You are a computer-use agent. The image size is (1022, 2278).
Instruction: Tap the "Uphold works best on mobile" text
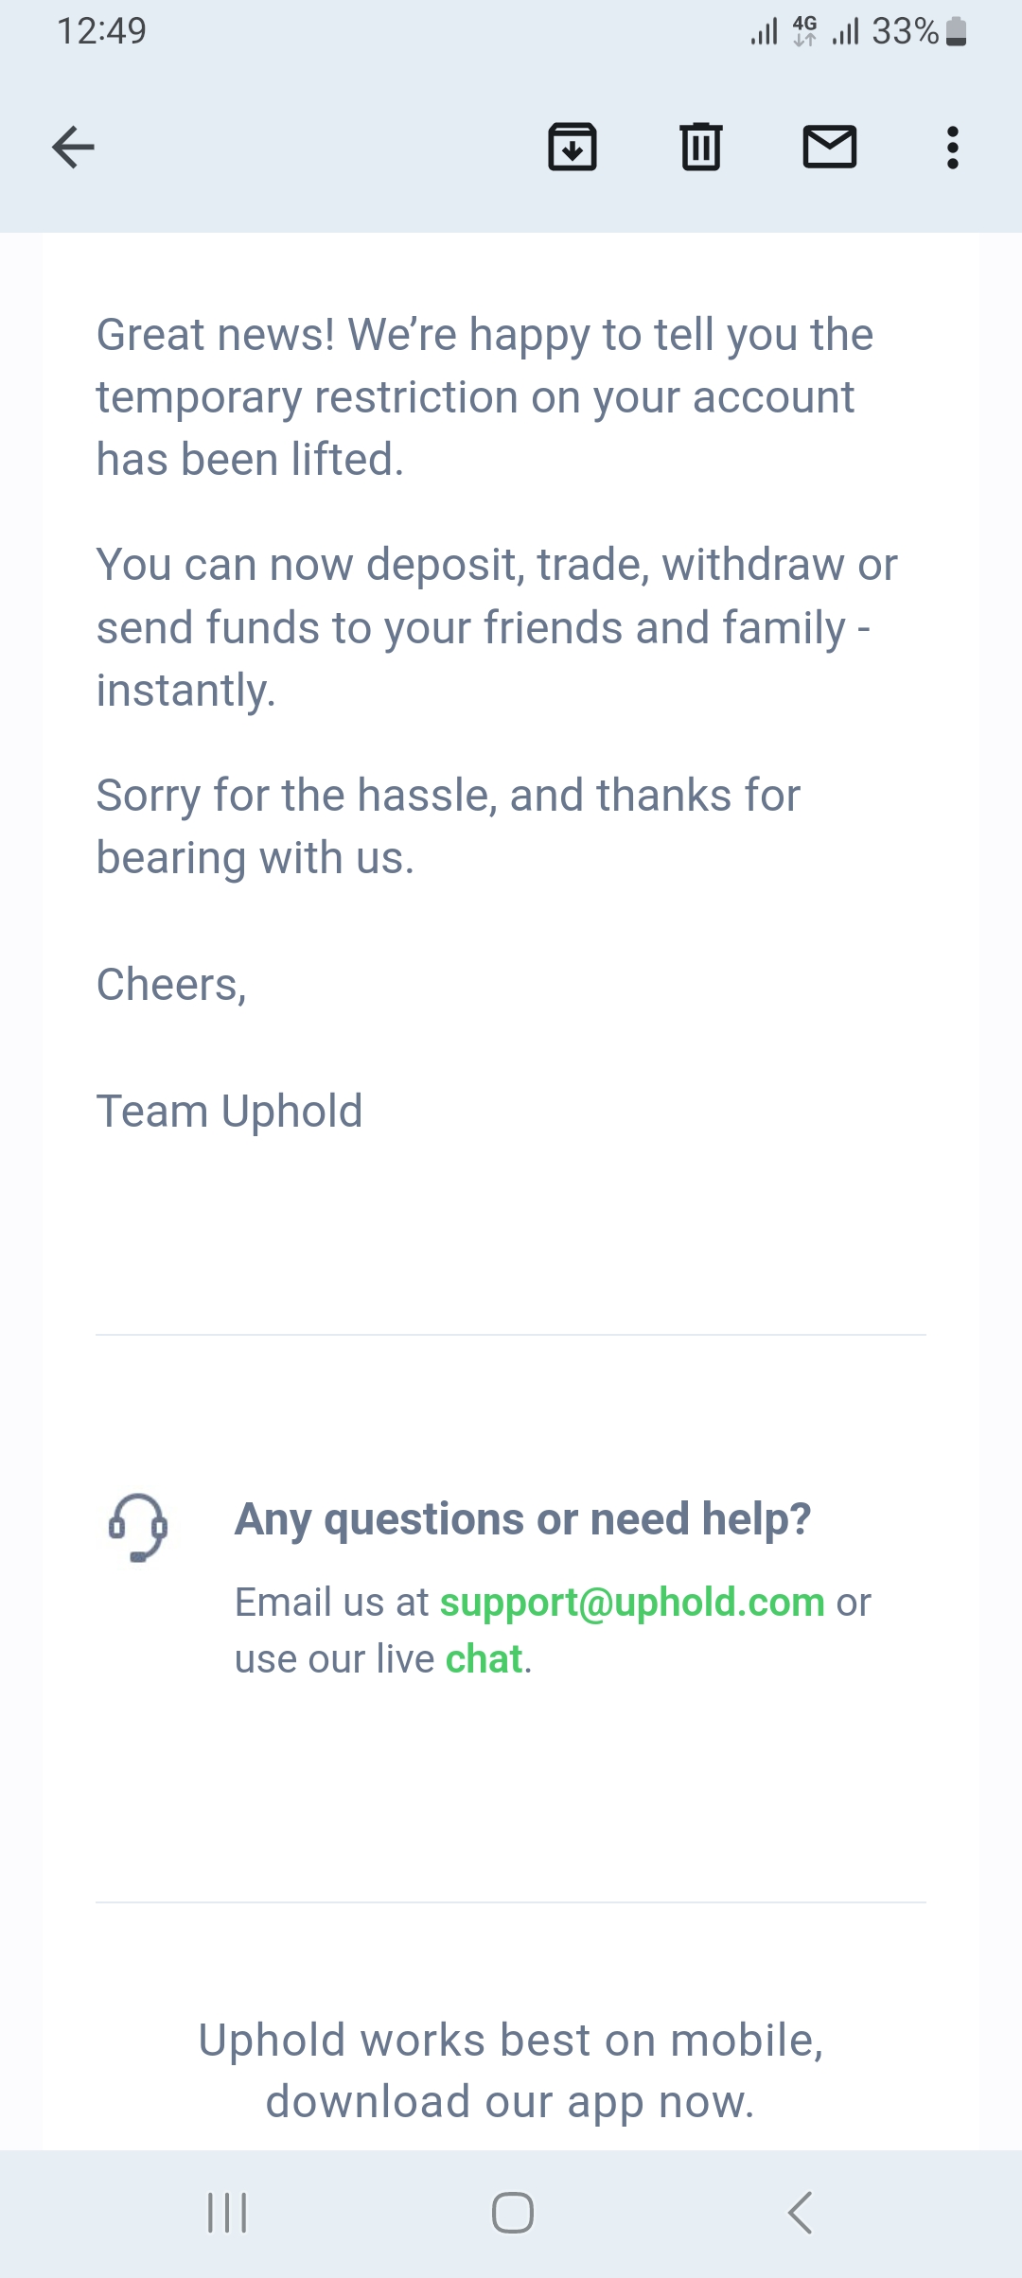(x=511, y=2071)
